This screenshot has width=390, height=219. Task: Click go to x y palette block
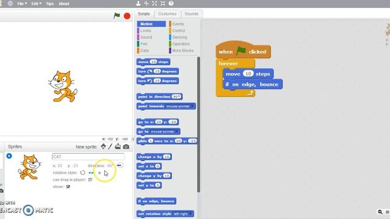click(x=158, y=122)
